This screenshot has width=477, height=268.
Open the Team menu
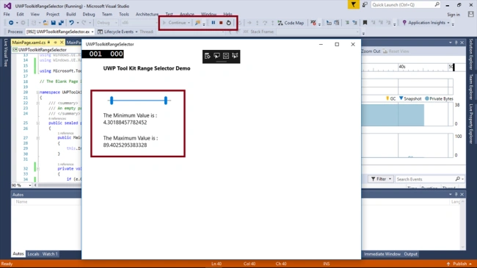pos(107,14)
